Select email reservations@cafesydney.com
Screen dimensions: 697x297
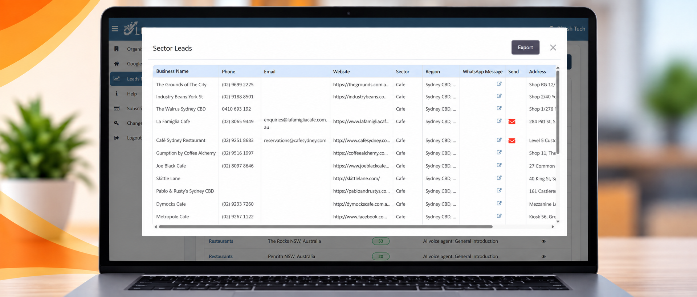pyautogui.click(x=295, y=140)
